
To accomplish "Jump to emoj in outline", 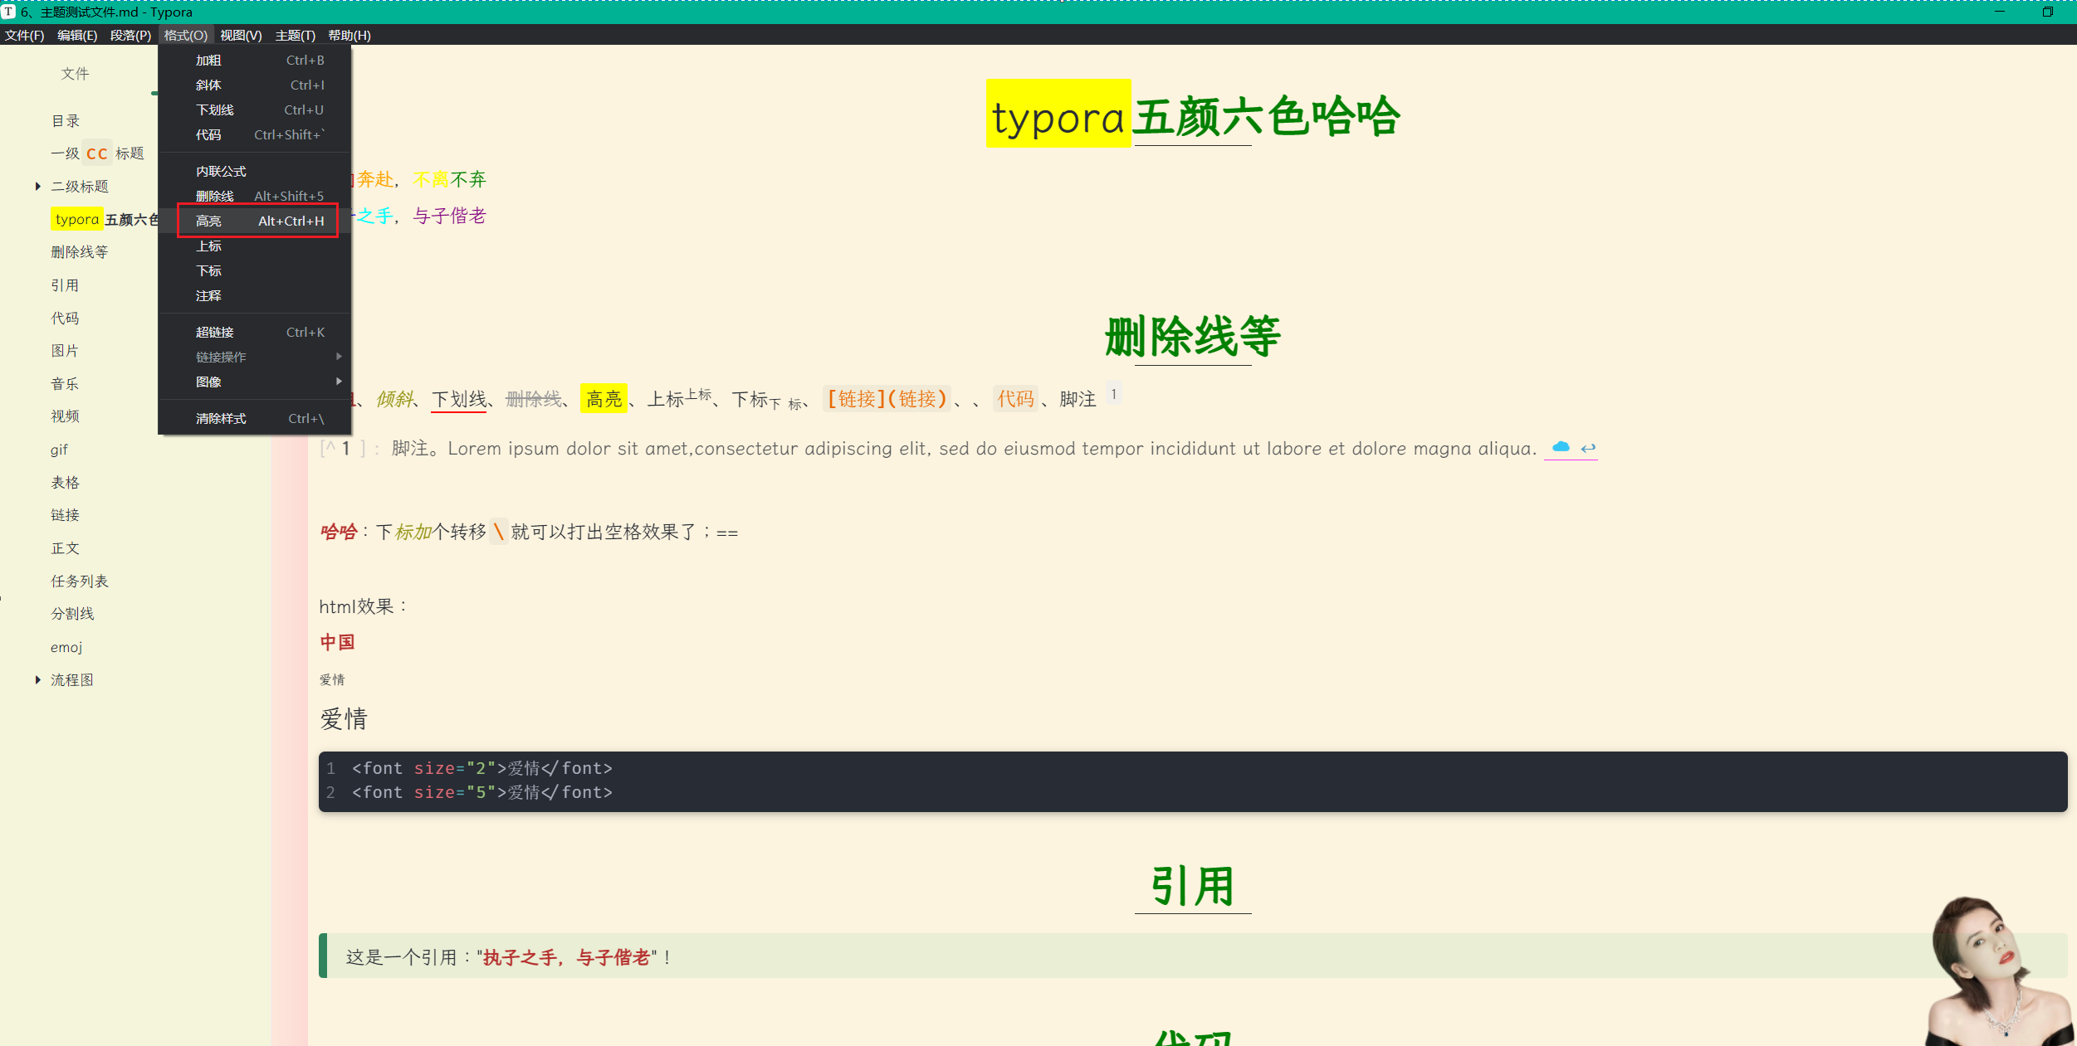I will [x=66, y=647].
